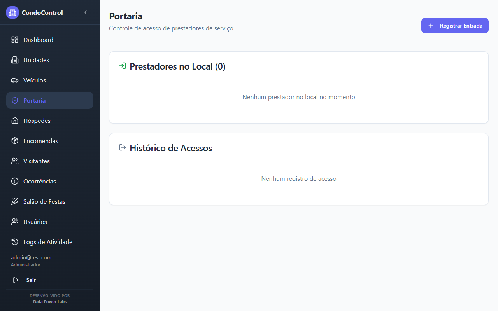Click the admin@test.com account label
The height and width of the screenshot is (311, 498).
pyautogui.click(x=31, y=257)
